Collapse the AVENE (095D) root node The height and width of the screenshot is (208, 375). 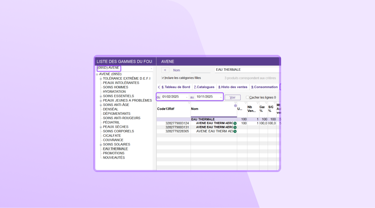coord(97,74)
